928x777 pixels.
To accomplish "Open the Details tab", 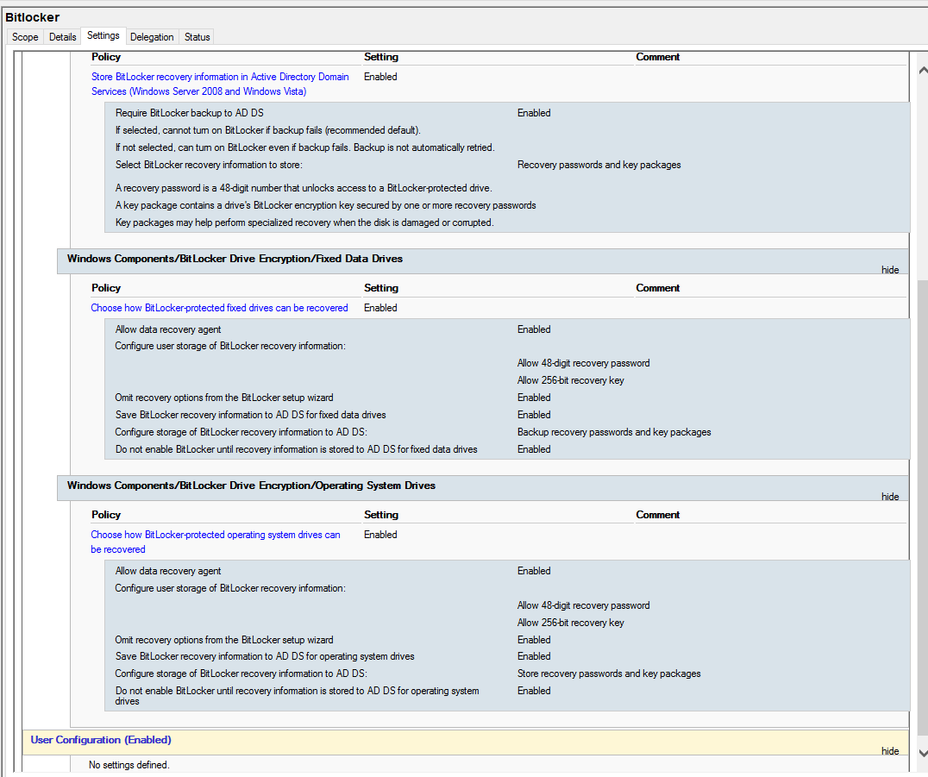I will (x=62, y=36).
